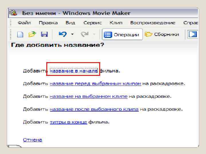This screenshot has height=154, width=206.
Task: Add credits via 'титры в конце' link
Action: coord(68,122)
